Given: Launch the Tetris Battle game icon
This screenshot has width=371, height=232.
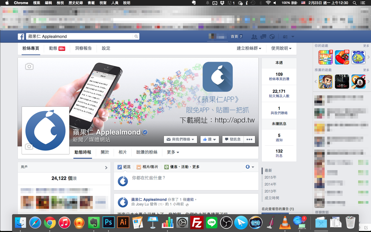Looking at the screenshot, I should click(325, 57).
